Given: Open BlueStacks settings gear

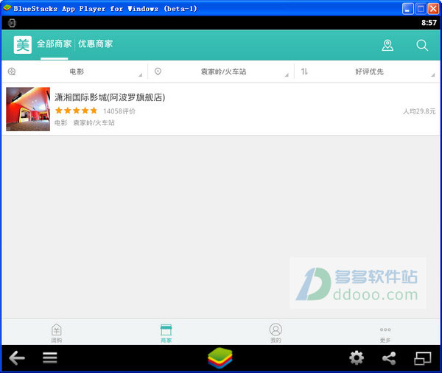Looking at the screenshot, I should tap(357, 358).
